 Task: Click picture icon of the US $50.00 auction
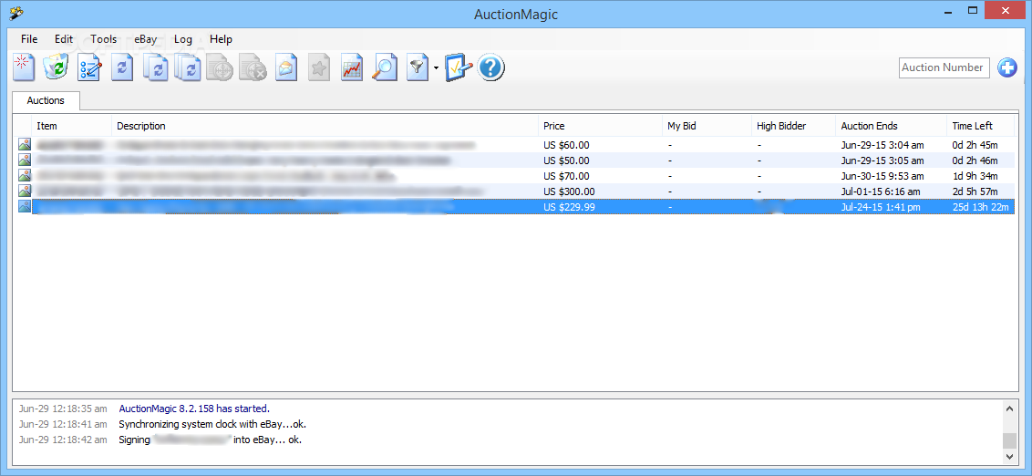coord(25,160)
